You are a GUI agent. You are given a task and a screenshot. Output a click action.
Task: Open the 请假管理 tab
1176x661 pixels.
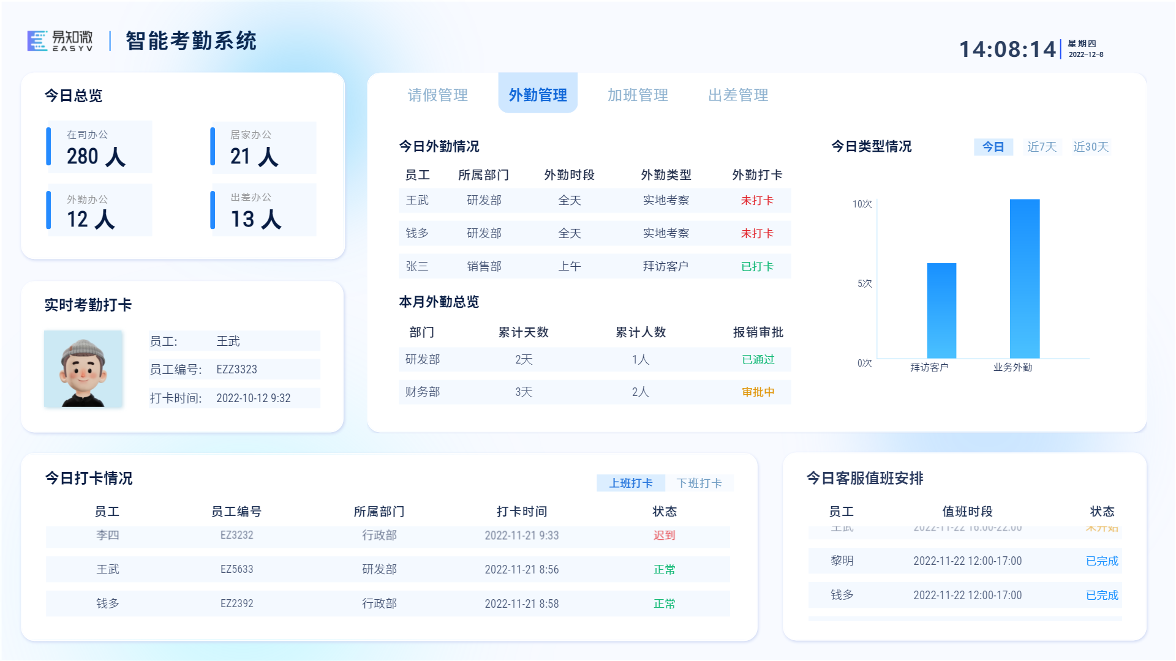point(437,95)
